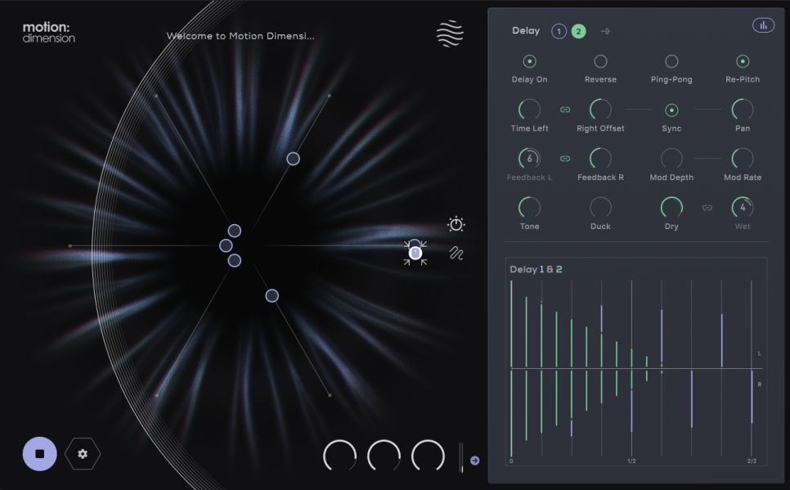Open settings with the hexagon gear icon
The width and height of the screenshot is (790, 490).
[x=83, y=454]
